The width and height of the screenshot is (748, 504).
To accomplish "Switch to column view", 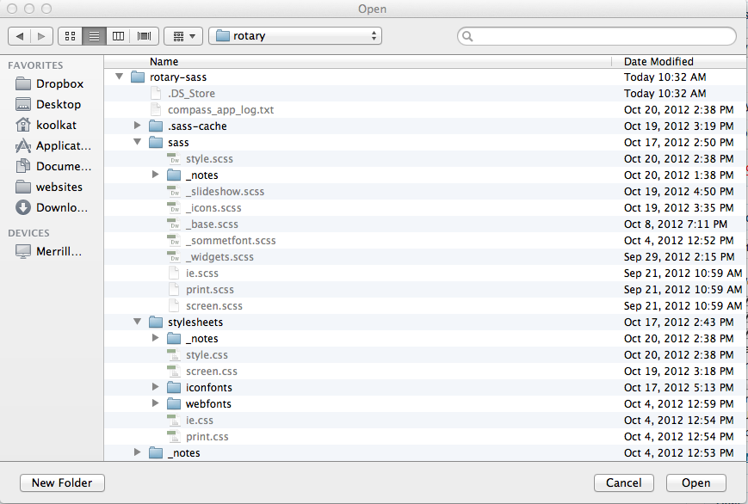I will (x=118, y=36).
